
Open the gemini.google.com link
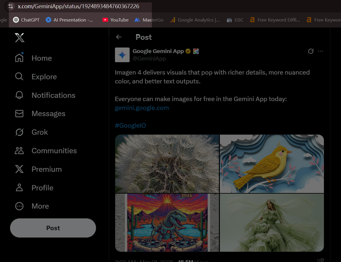tap(142, 108)
